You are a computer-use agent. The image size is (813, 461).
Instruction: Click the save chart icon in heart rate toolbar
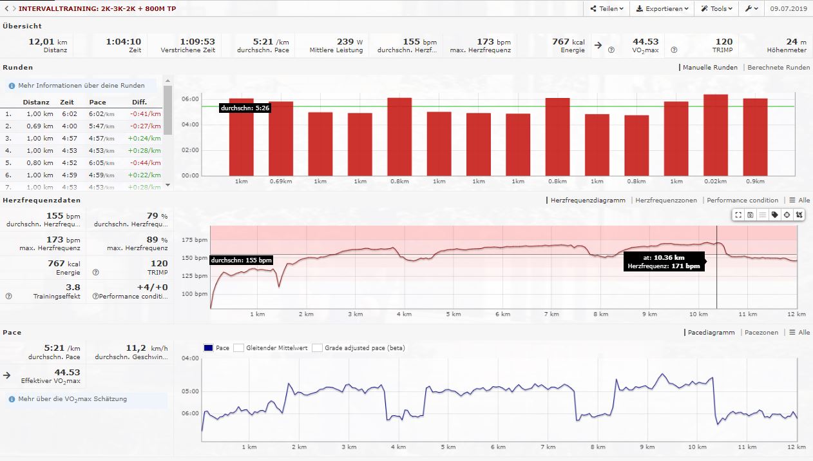(x=751, y=215)
